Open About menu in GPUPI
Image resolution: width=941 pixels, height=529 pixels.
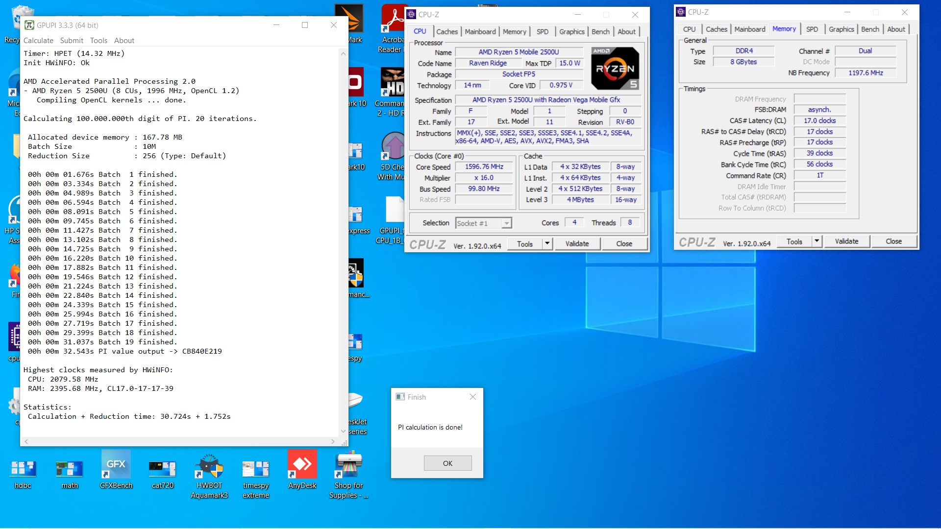point(124,41)
